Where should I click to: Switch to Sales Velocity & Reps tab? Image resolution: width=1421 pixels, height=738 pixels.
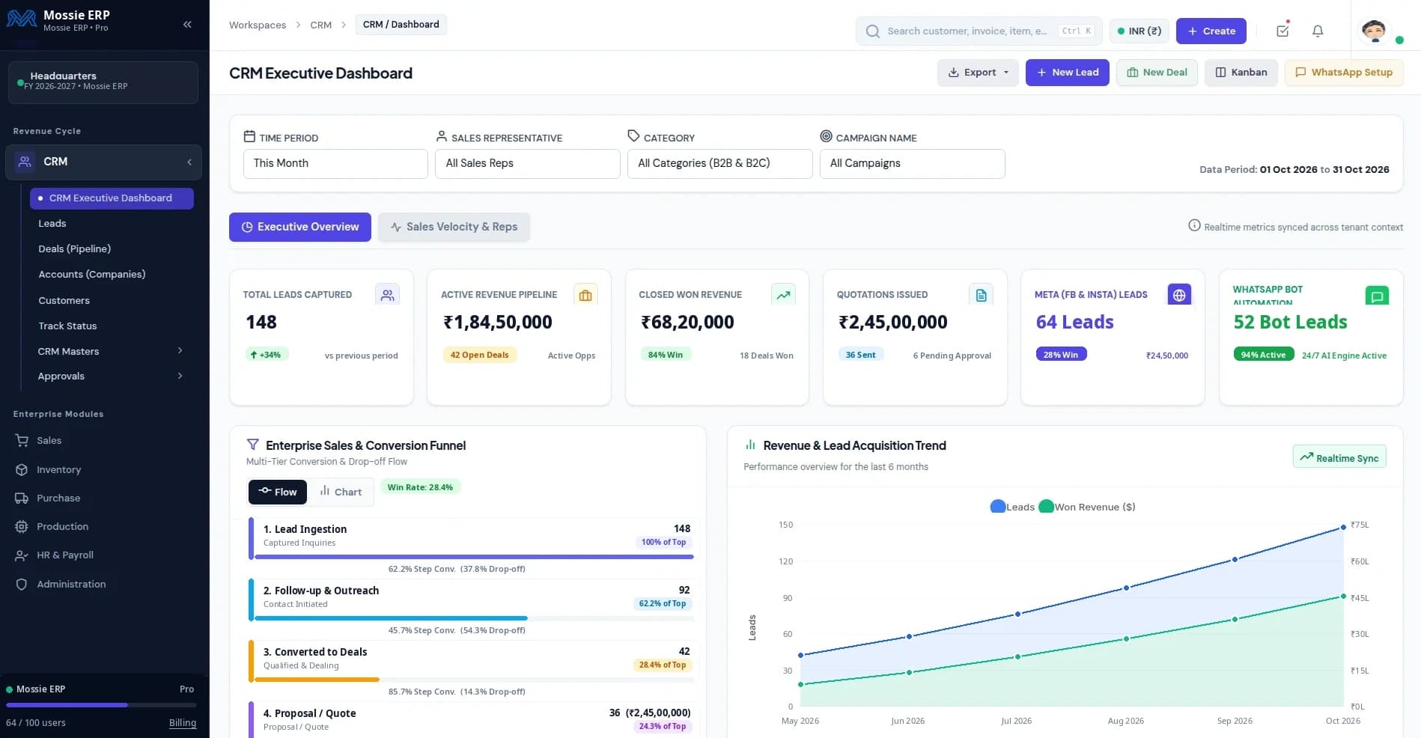[454, 227]
